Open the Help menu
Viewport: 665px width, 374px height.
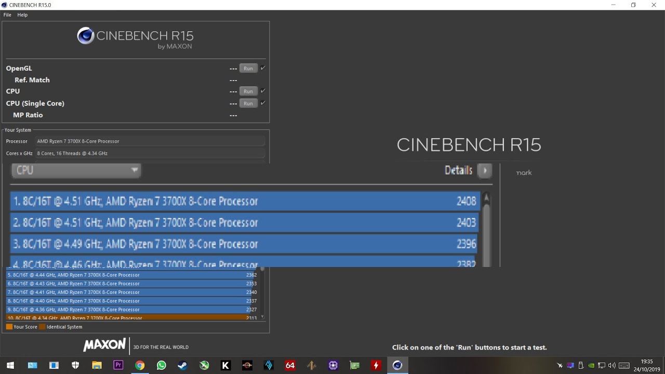pyautogui.click(x=22, y=15)
